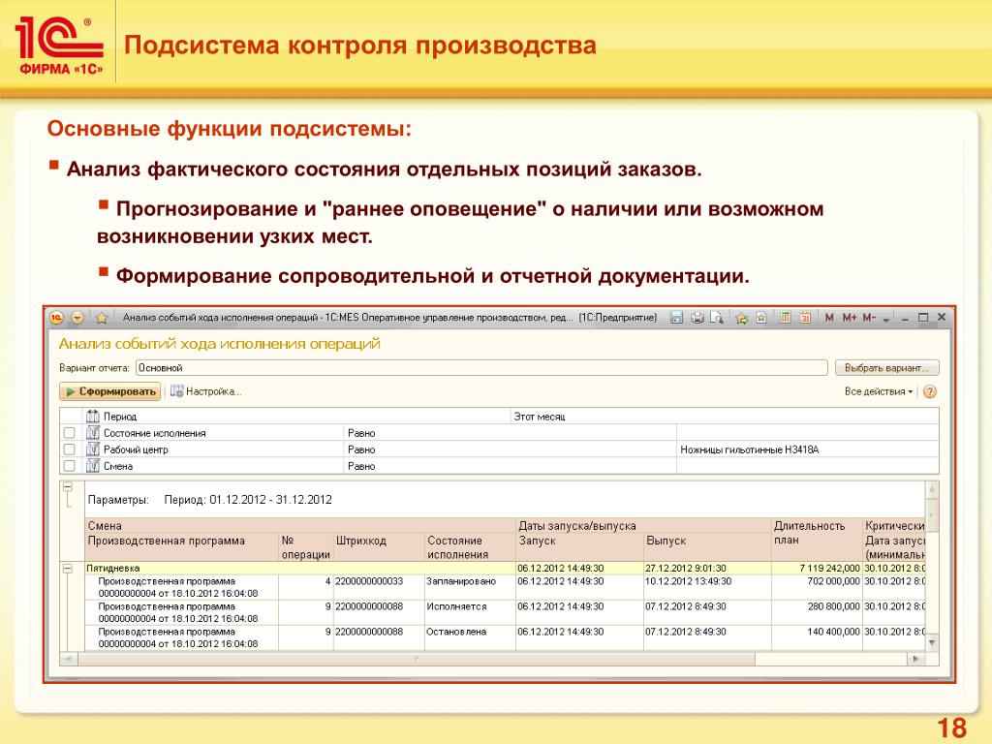
Task: Click the Период row settings icon
Action: [x=93, y=417]
